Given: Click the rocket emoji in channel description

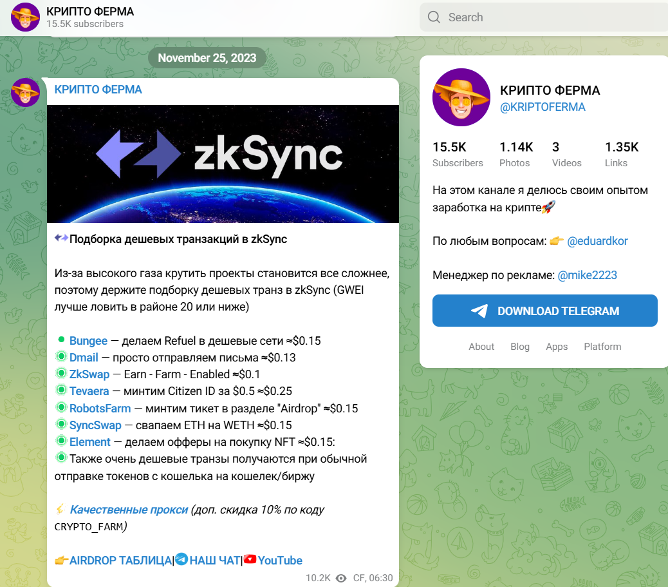Looking at the screenshot, I should [548, 207].
